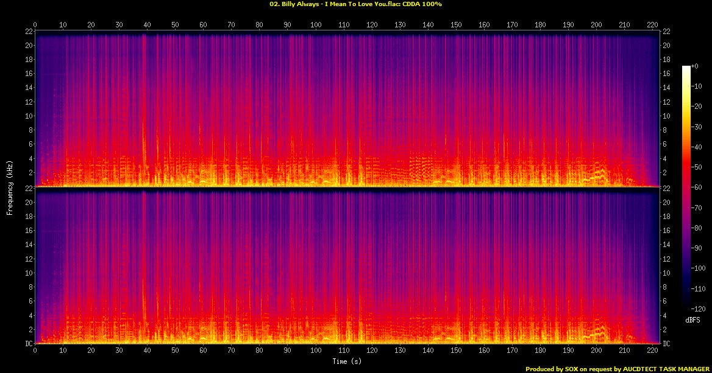Click "100" on the bottom time axis
712x373 pixels.
[x=316, y=350]
